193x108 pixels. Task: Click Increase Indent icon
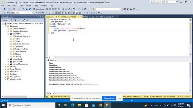[x=94, y=13]
